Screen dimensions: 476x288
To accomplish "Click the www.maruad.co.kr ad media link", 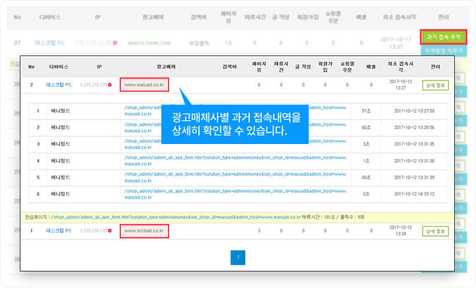I will (x=144, y=85).
